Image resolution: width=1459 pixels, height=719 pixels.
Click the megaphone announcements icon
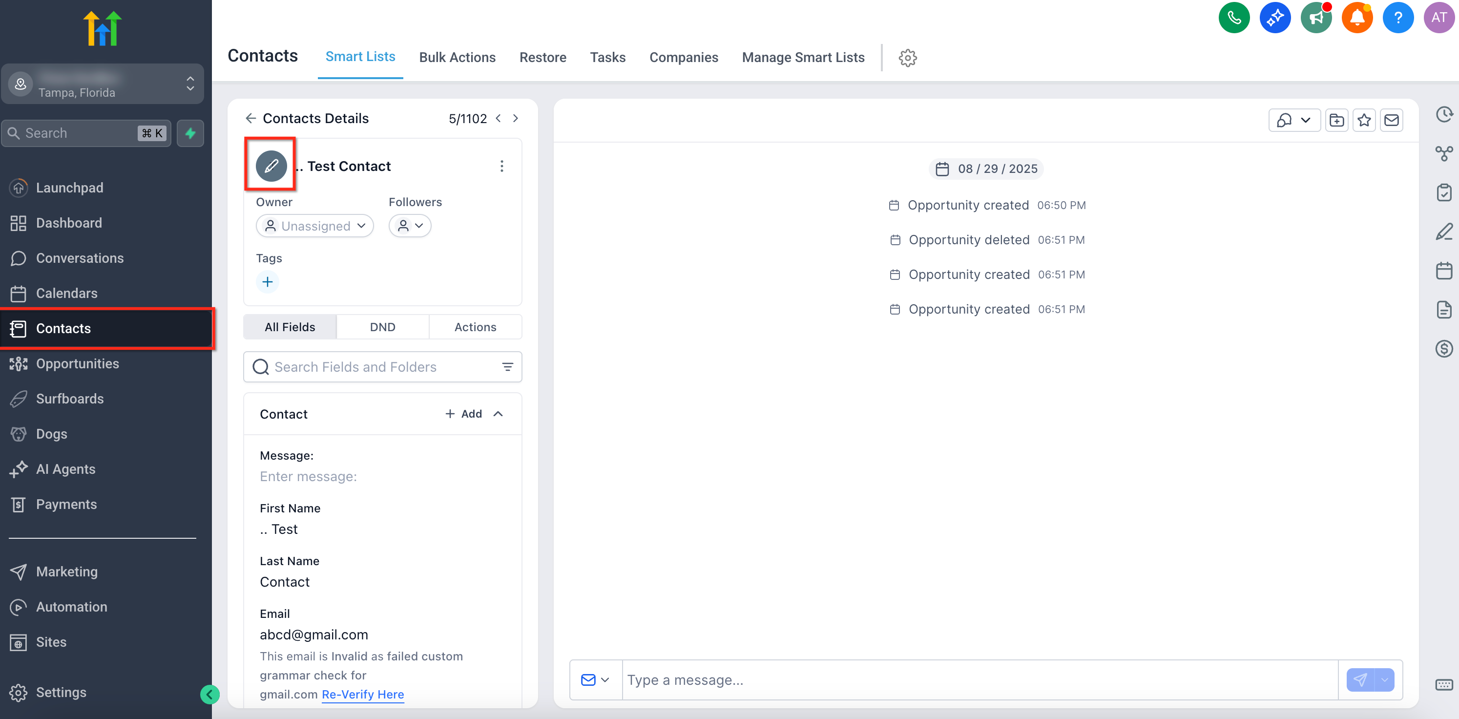1316,18
